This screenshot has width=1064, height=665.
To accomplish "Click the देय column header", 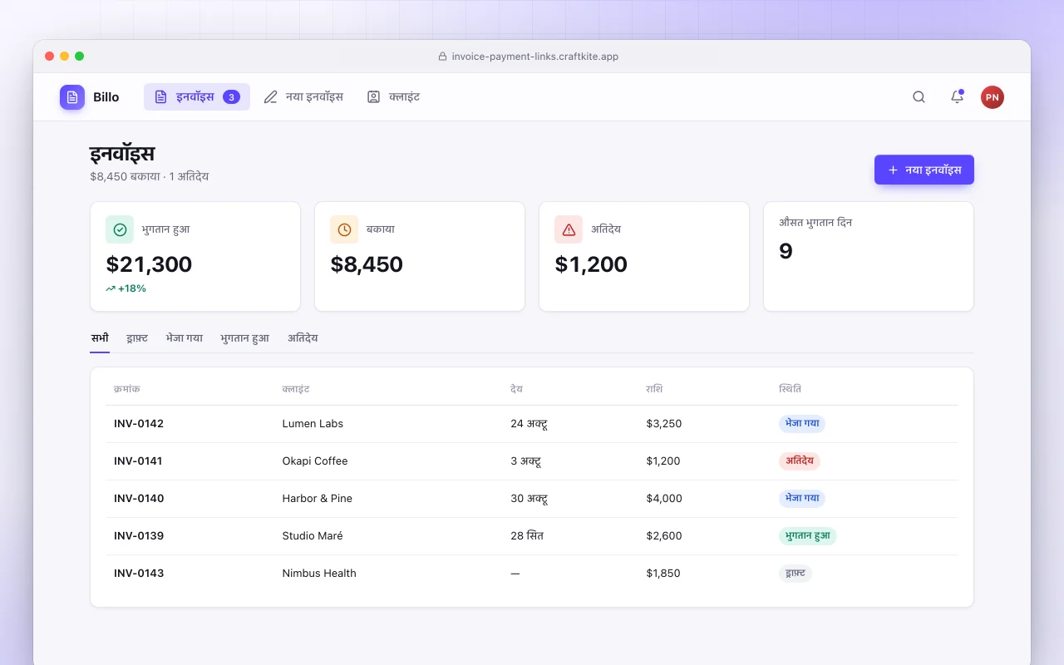I will pyautogui.click(x=516, y=389).
